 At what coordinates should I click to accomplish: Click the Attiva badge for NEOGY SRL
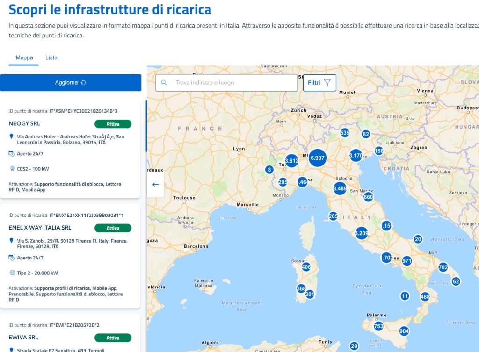pos(113,124)
